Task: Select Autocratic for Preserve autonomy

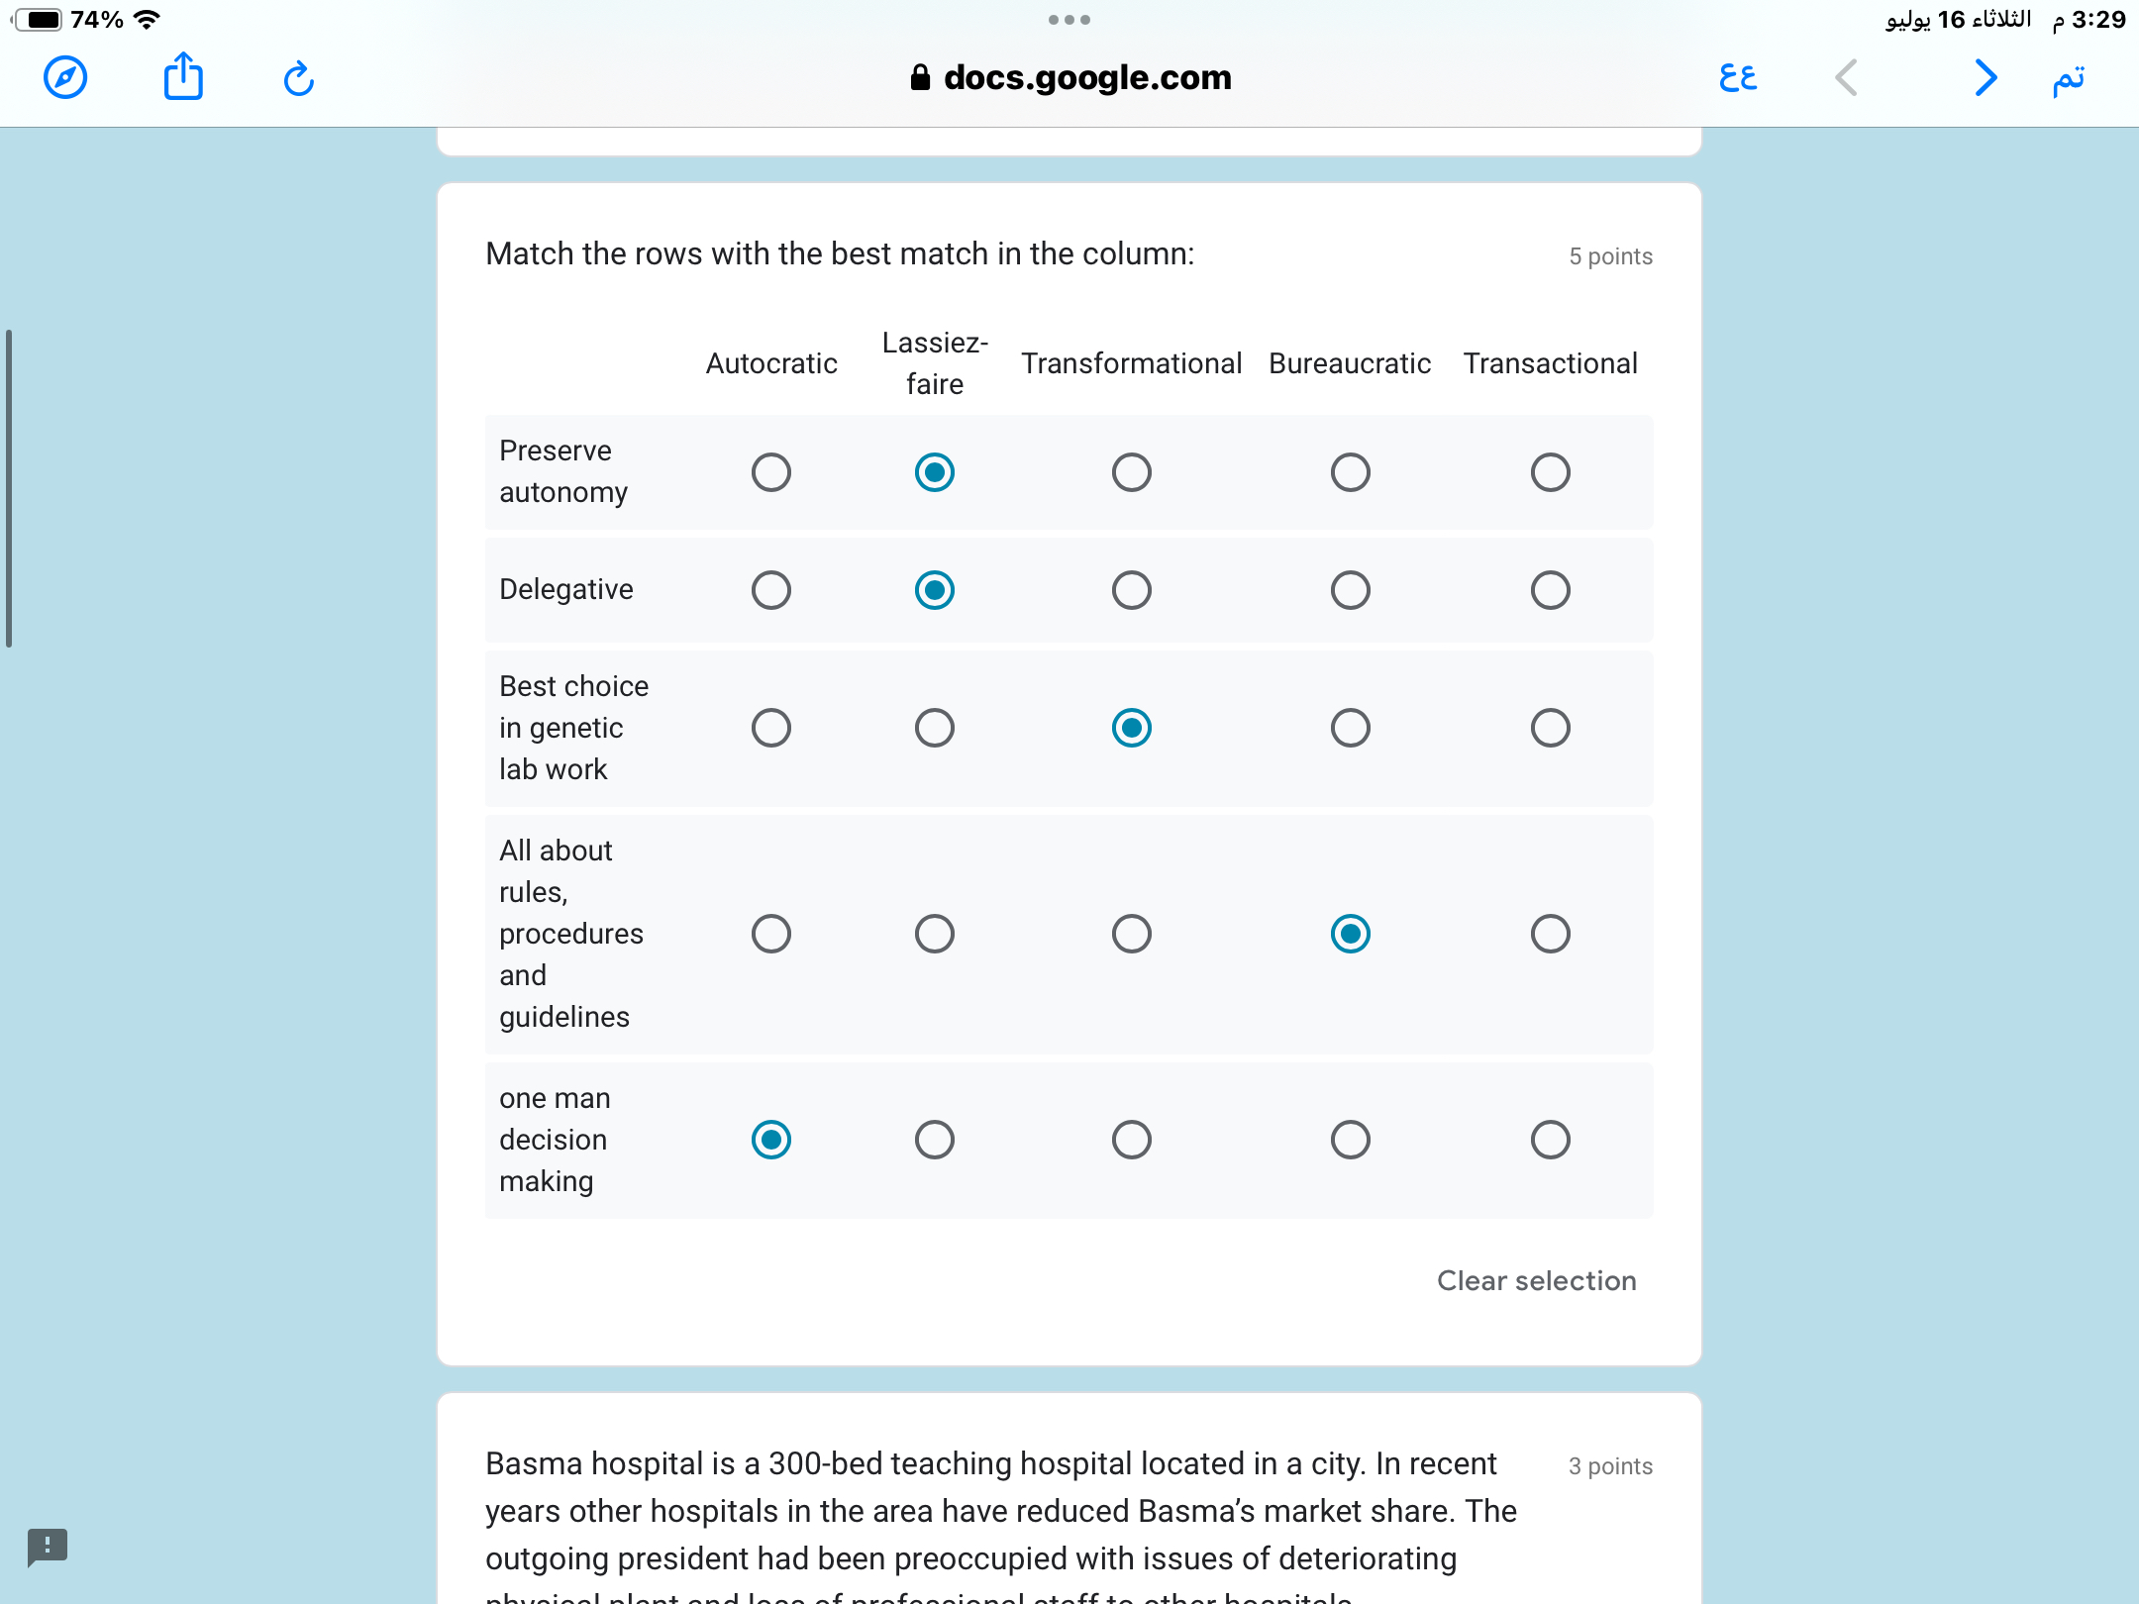Action: click(x=771, y=472)
